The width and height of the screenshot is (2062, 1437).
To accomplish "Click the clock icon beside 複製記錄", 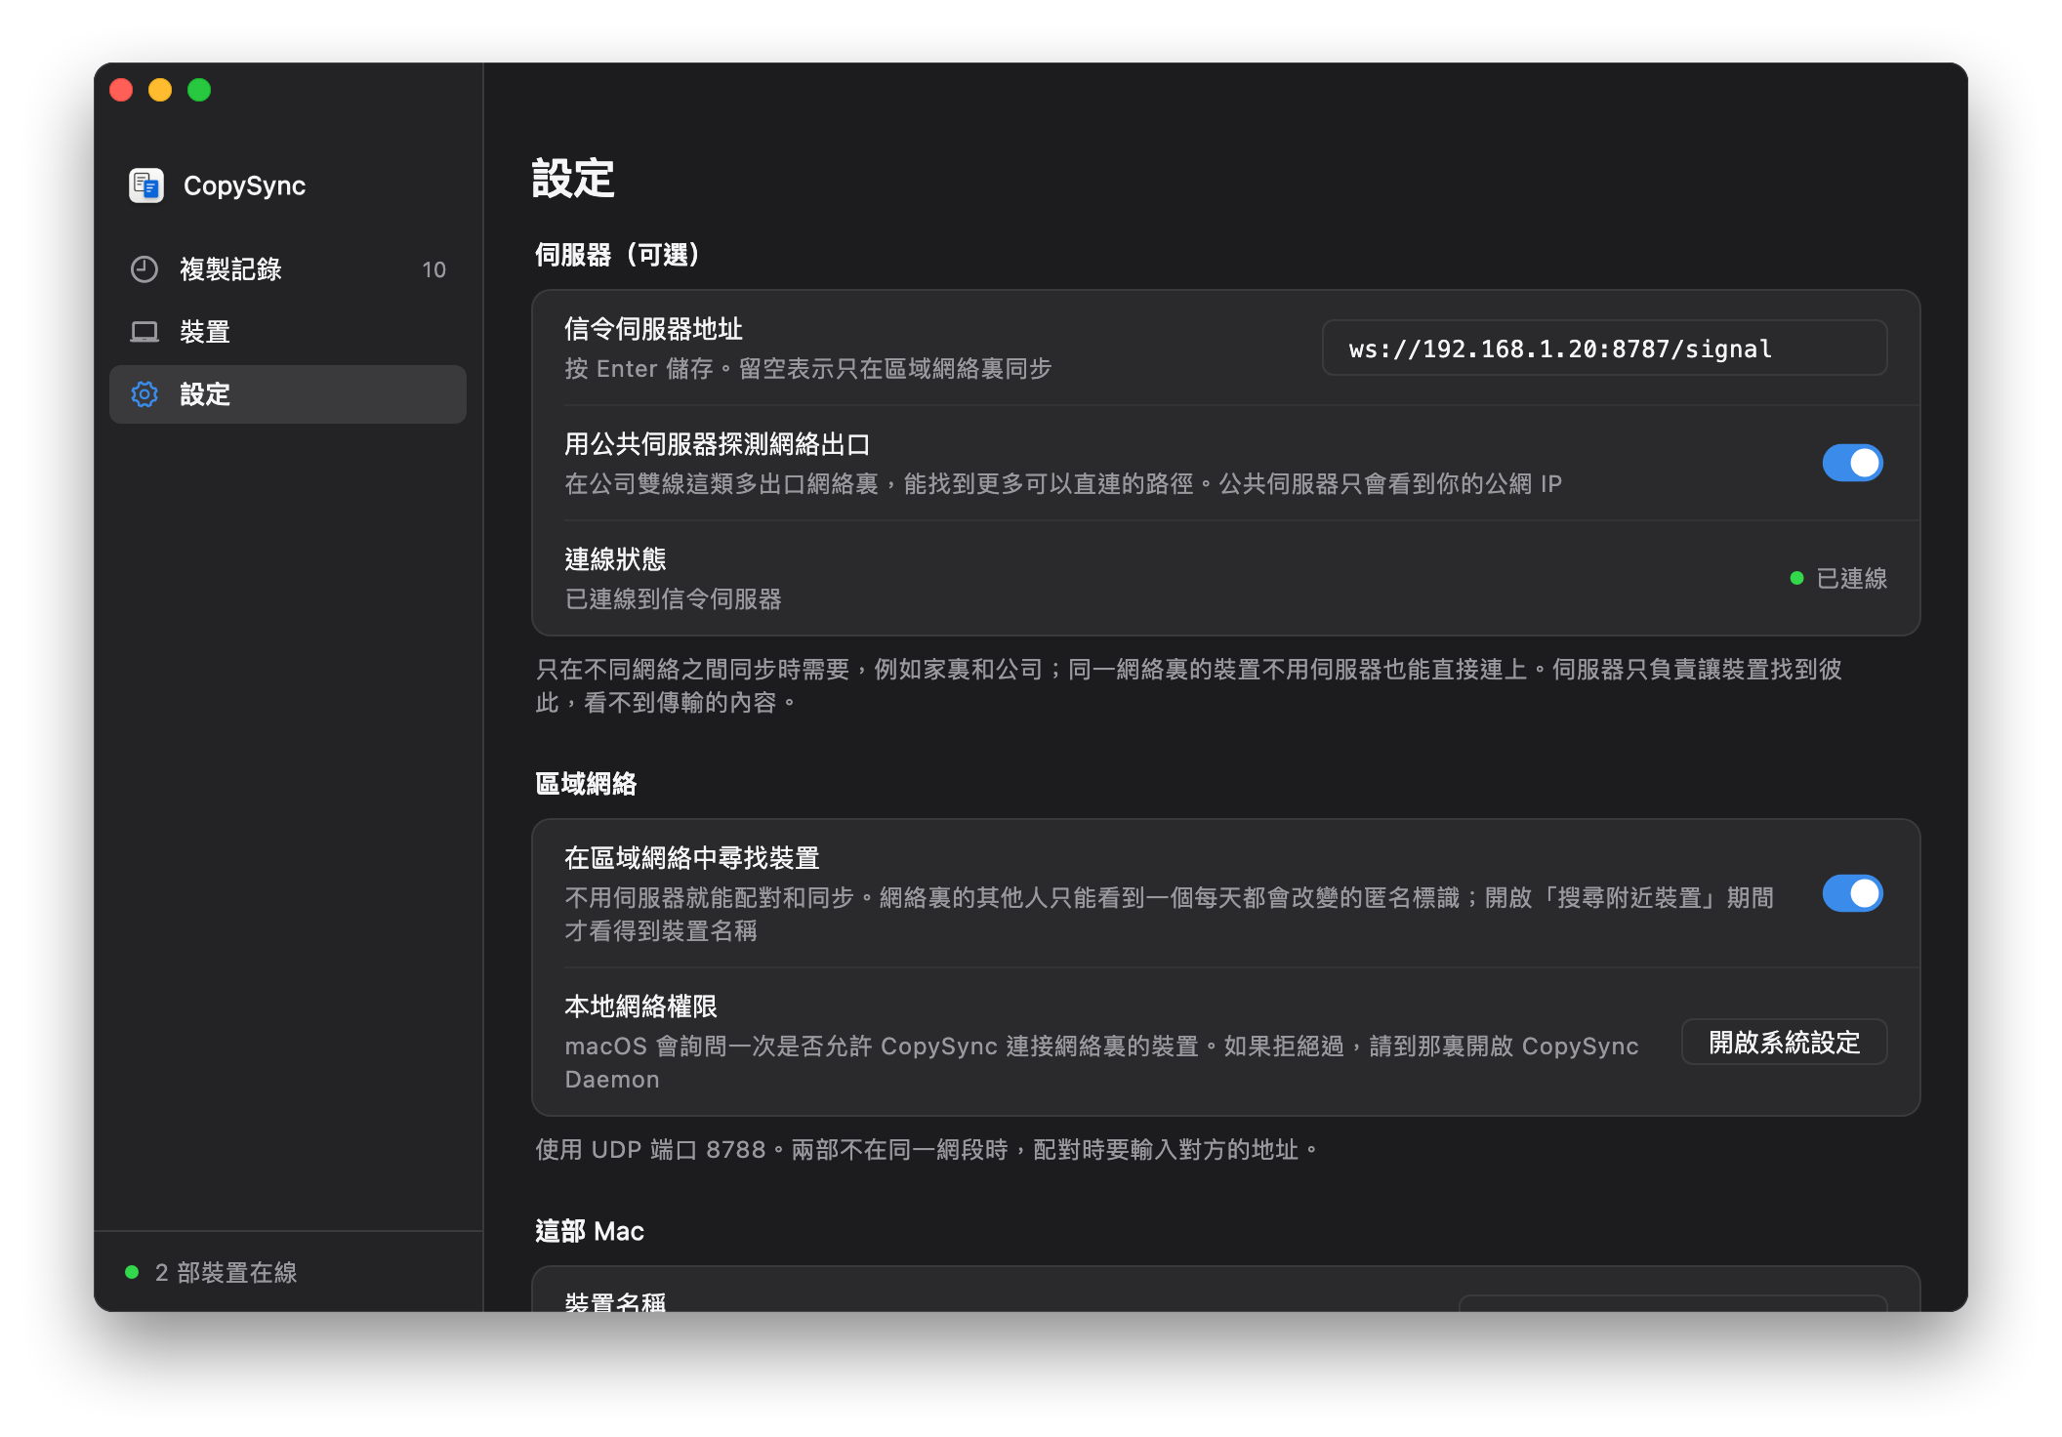I will pos(144,269).
